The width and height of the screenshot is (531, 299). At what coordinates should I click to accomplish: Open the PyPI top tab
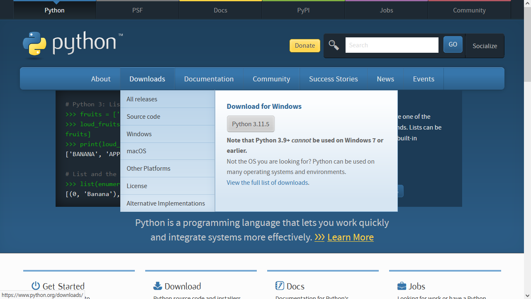coord(304,10)
